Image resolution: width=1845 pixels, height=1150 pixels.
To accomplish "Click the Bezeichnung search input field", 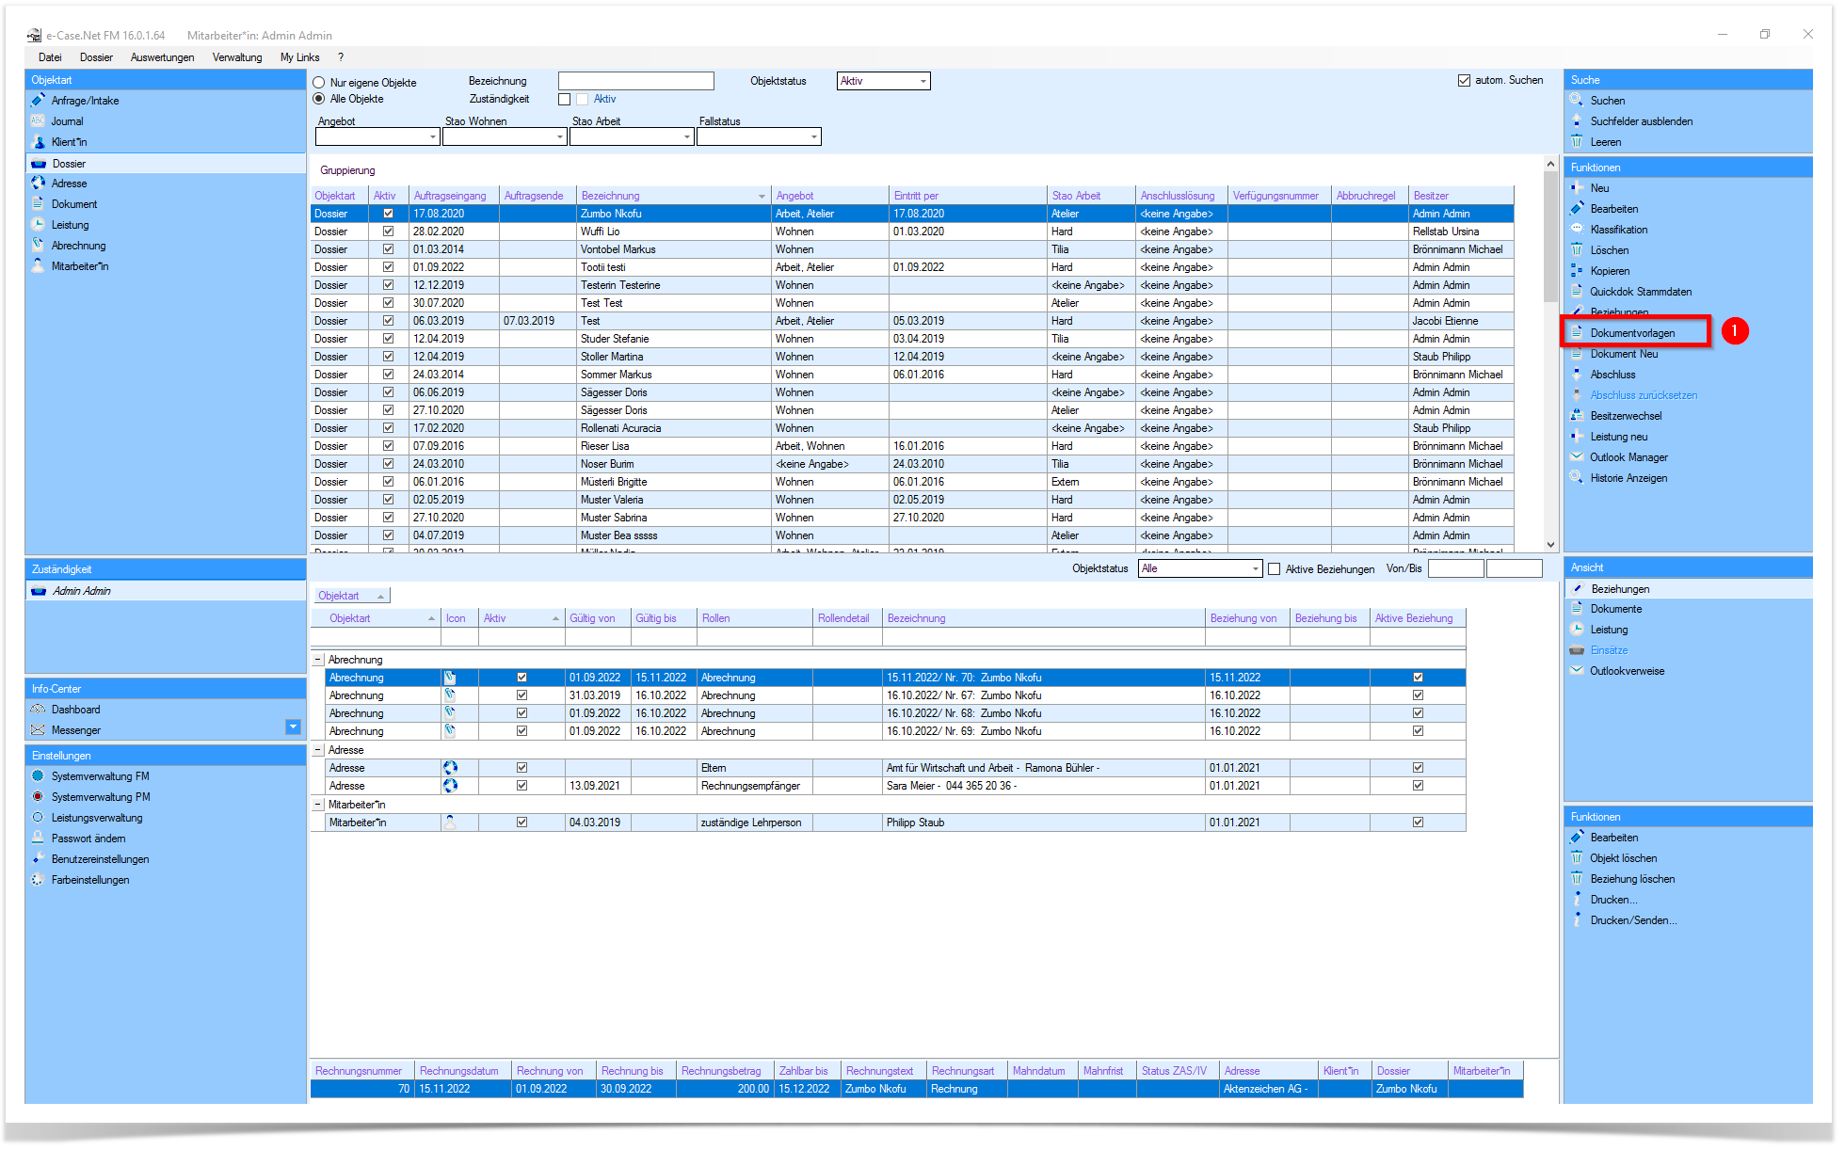I will click(635, 81).
